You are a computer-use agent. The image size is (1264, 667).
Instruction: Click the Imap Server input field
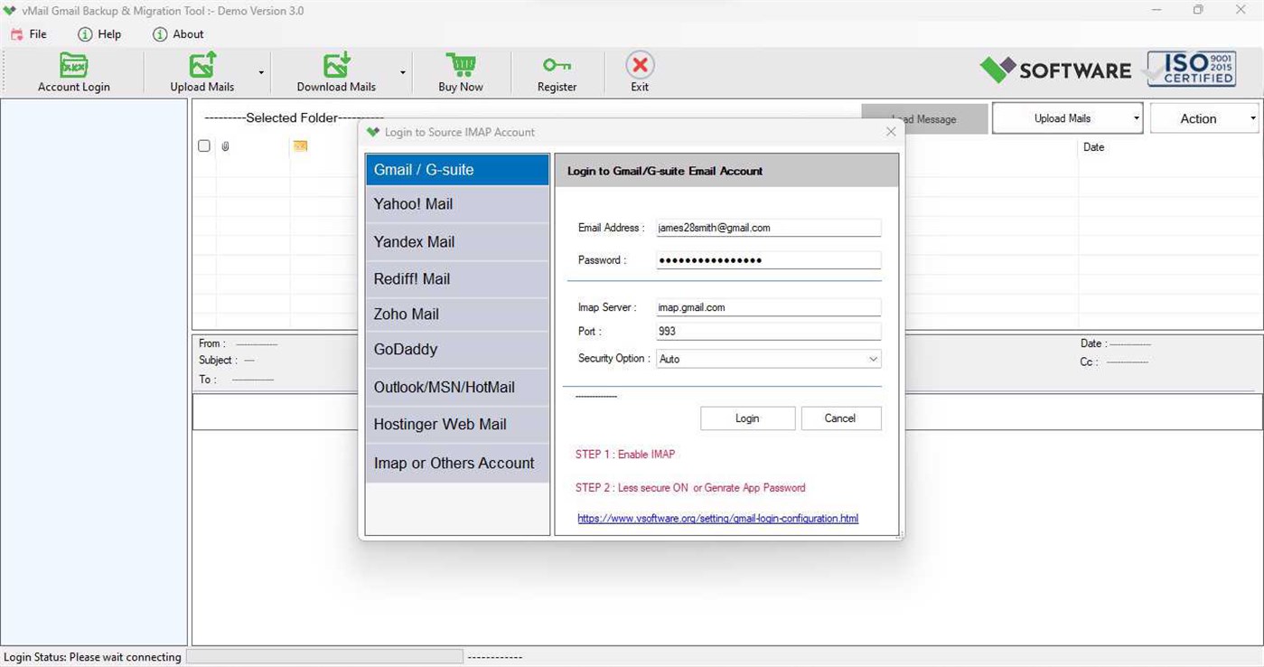(x=769, y=307)
